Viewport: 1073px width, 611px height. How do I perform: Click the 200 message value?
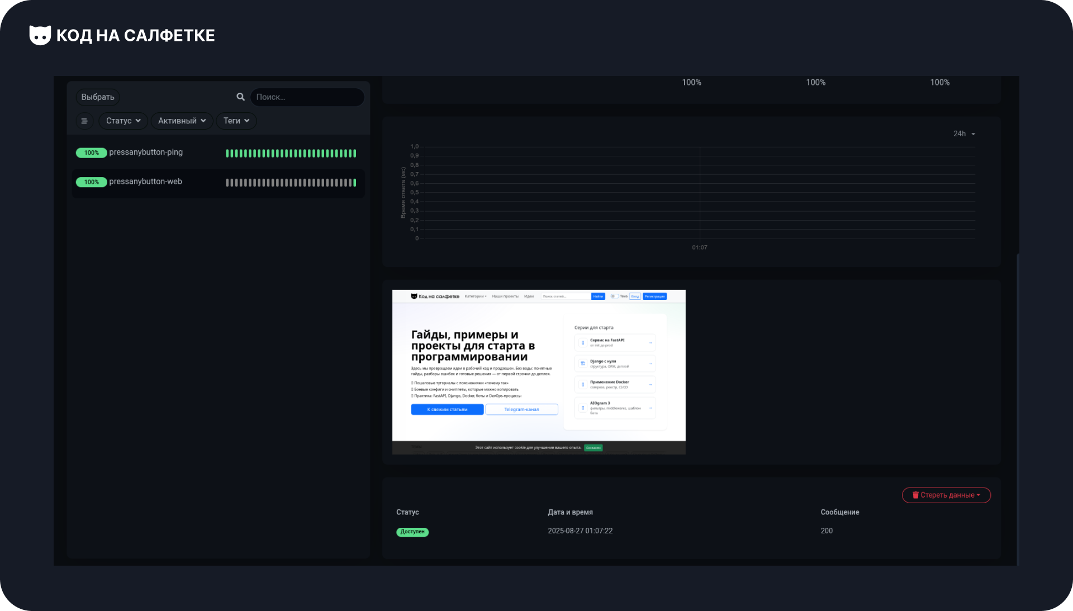click(x=827, y=531)
